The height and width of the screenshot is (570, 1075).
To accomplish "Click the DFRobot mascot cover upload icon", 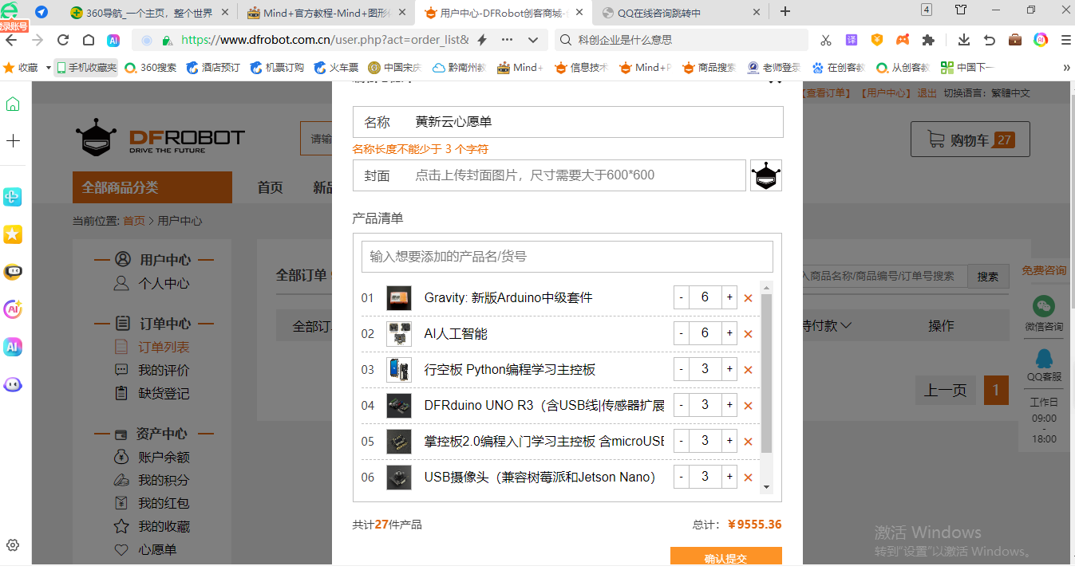I will (x=766, y=175).
